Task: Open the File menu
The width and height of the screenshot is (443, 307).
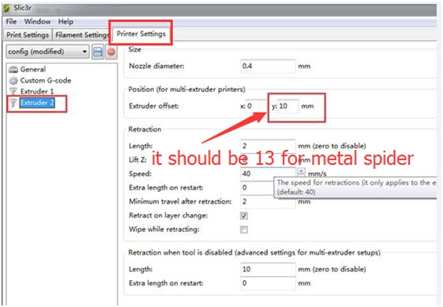Action: [x=11, y=21]
